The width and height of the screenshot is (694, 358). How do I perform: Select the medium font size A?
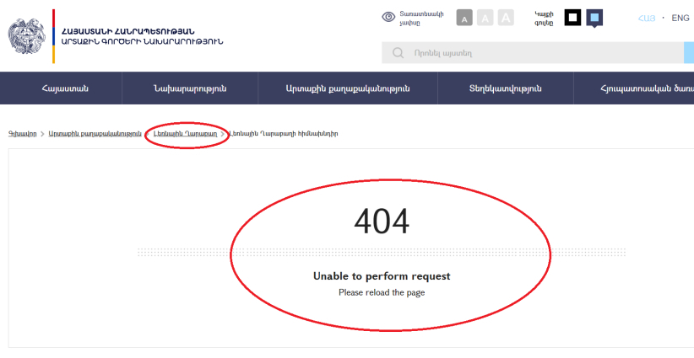pos(485,18)
